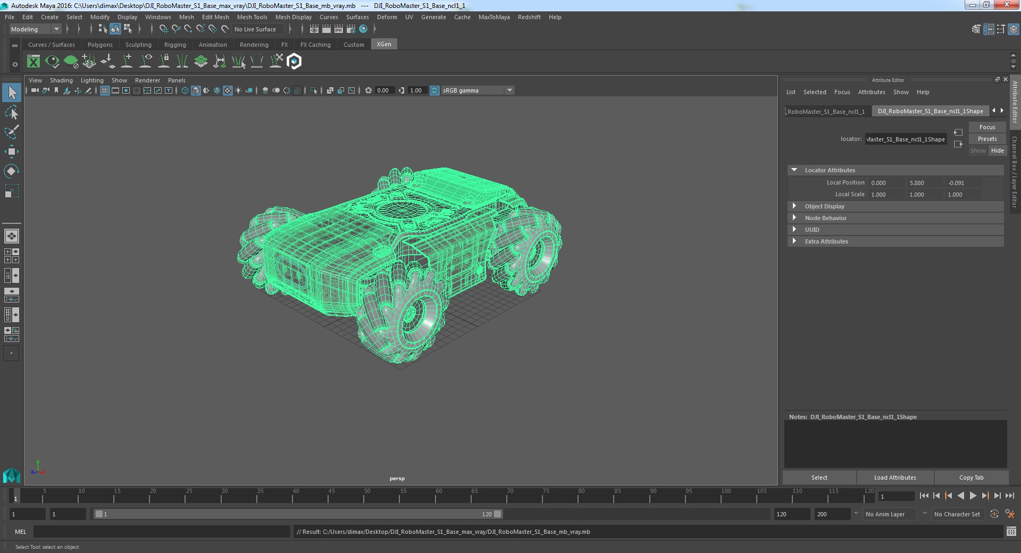This screenshot has height=553, width=1021.
Task: Click the Presets button
Action: (987, 139)
